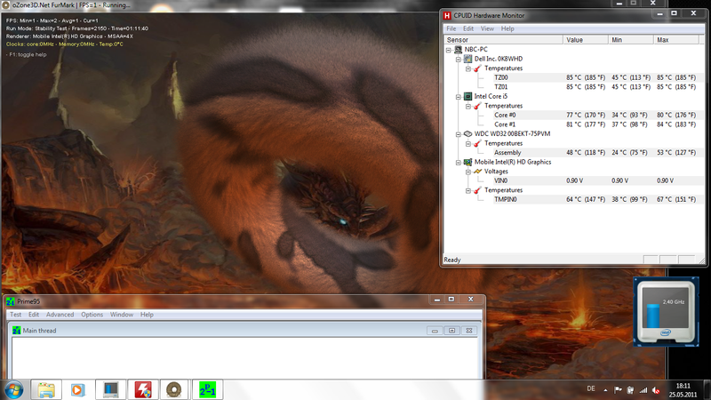Image resolution: width=711 pixels, height=400 pixels.
Task: Open Help menu in Prime95
Action: [147, 315]
